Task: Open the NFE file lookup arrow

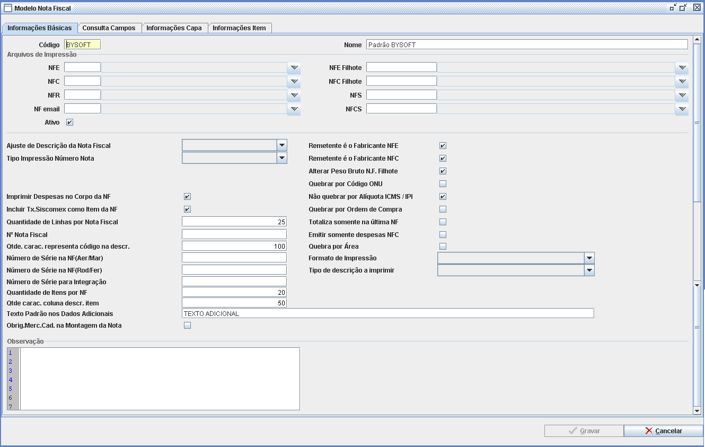Action: click(x=295, y=67)
